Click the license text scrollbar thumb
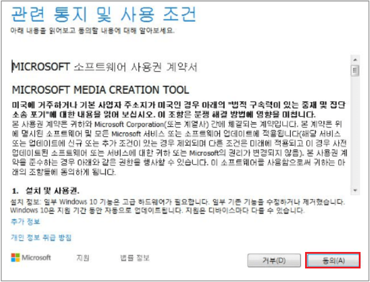Screen dimensions: 370x282 tap(355, 71)
